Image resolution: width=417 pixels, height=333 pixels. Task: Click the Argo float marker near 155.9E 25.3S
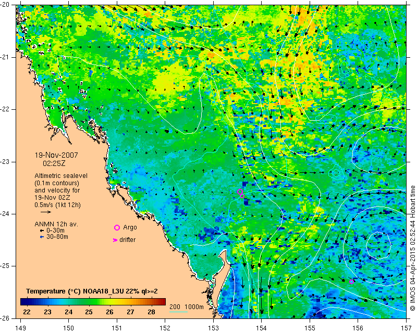click(351, 281)
